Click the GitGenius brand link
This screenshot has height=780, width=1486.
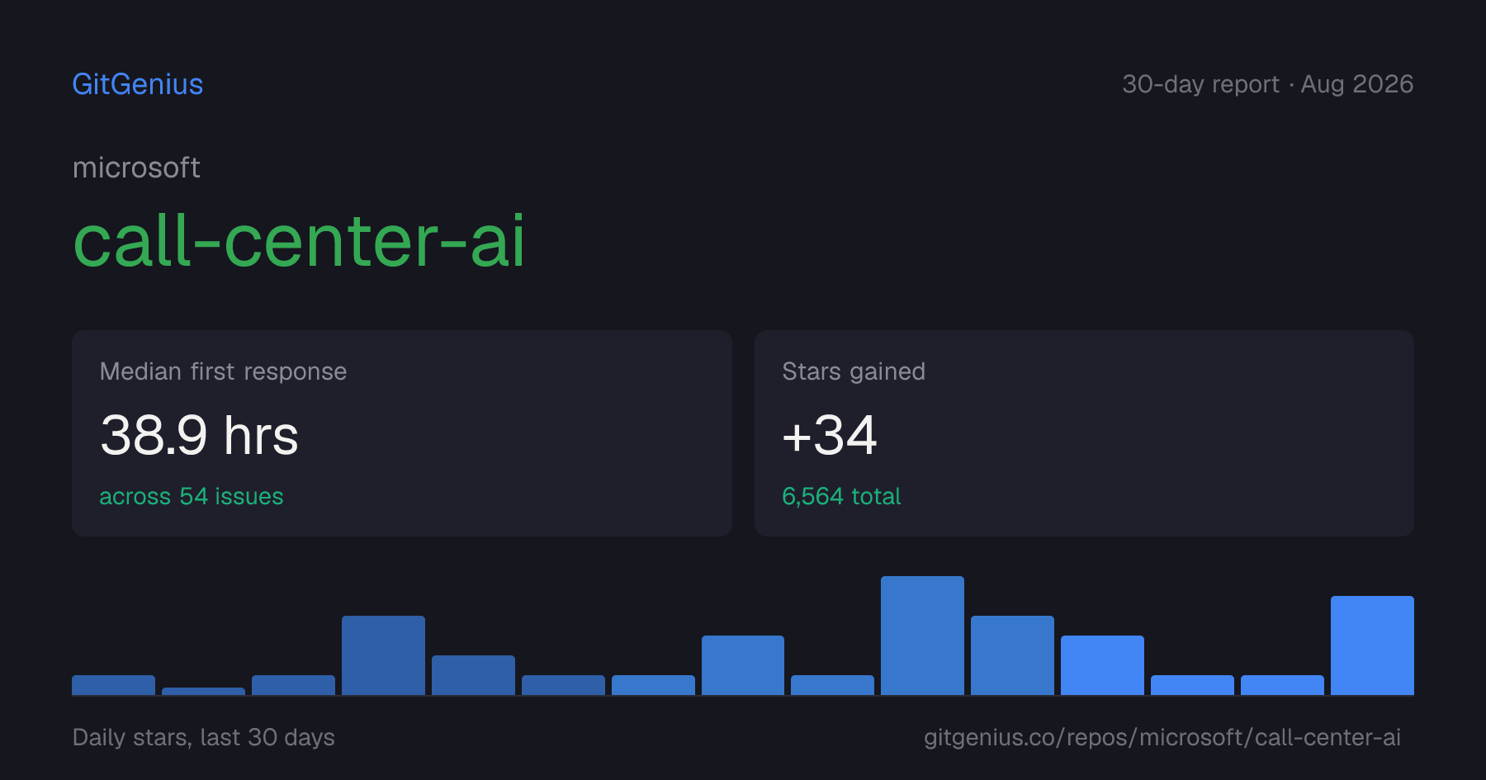[x=138, y=84]
